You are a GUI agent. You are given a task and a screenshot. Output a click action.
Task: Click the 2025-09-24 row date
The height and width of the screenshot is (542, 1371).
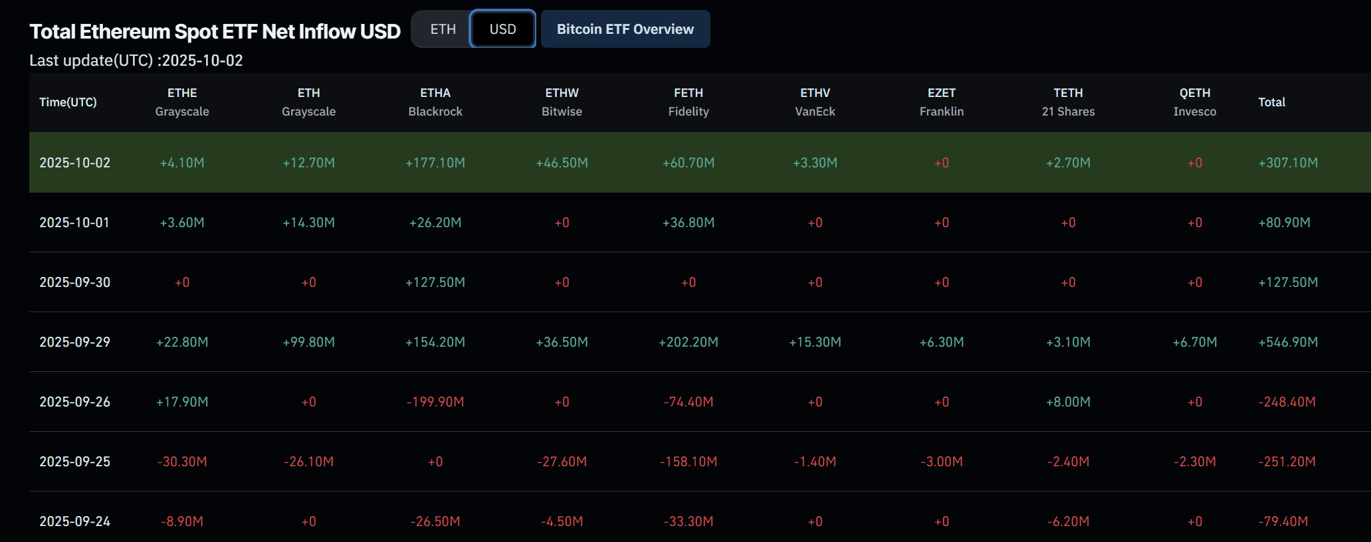pos(74,521)
